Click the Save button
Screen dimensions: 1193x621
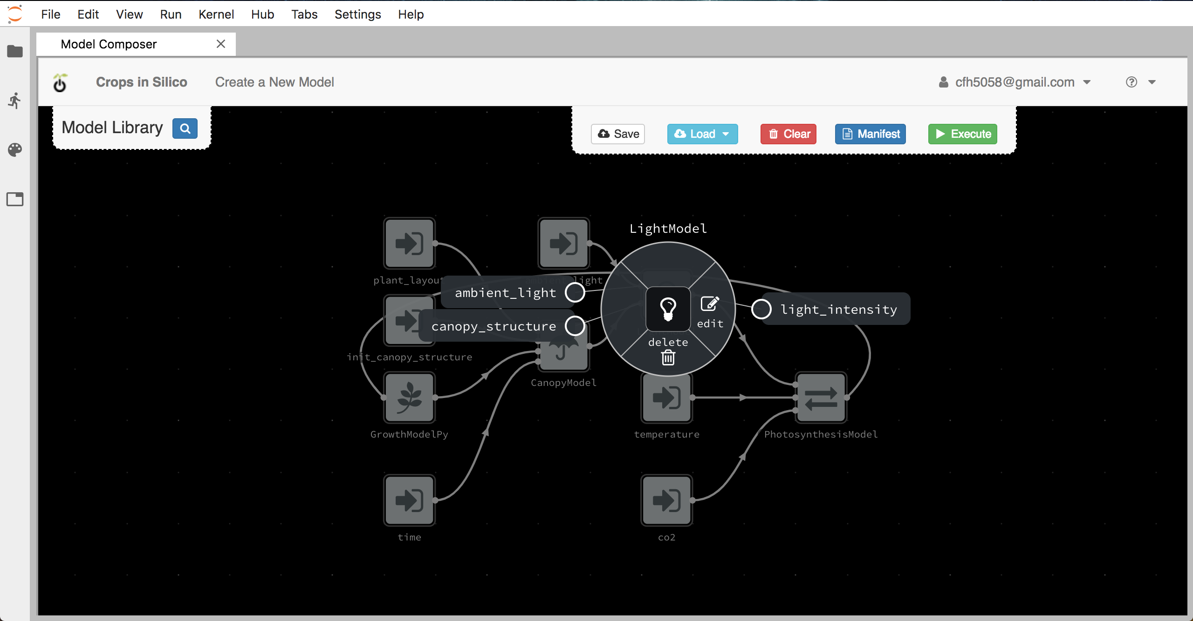(618, 134)
